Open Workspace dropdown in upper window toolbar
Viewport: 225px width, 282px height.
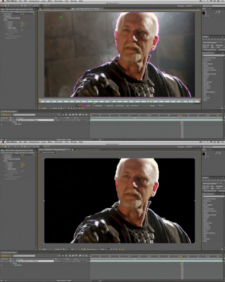click(193, 6)
